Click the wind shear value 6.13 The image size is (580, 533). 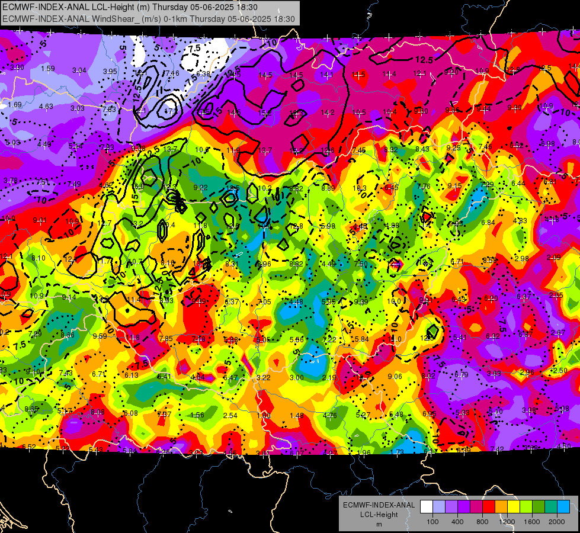coord(132,375)
